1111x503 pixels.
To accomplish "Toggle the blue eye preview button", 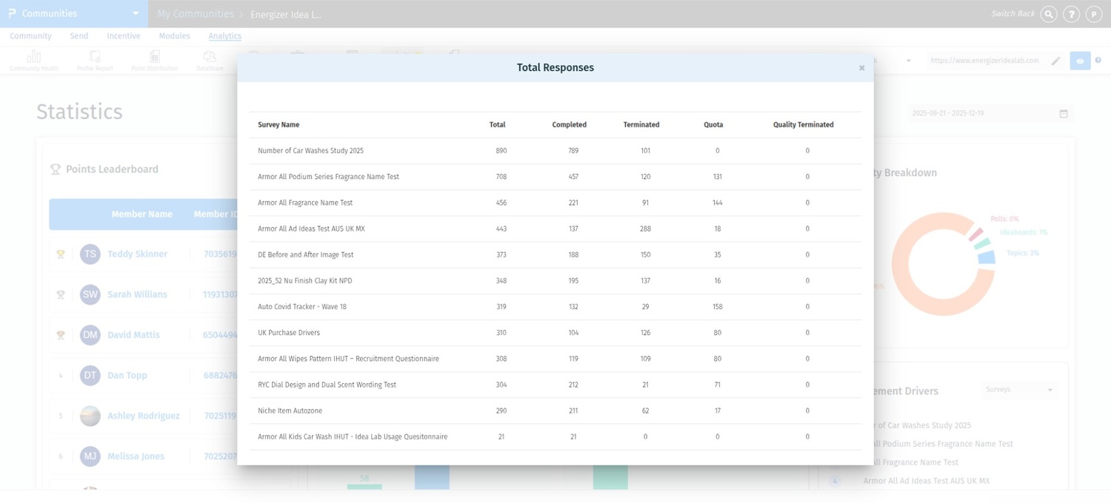I will click(1080, 61).
